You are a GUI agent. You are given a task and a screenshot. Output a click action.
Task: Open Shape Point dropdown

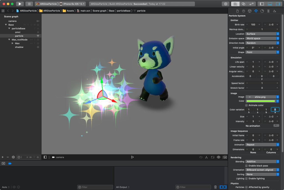tap(262, 52)
